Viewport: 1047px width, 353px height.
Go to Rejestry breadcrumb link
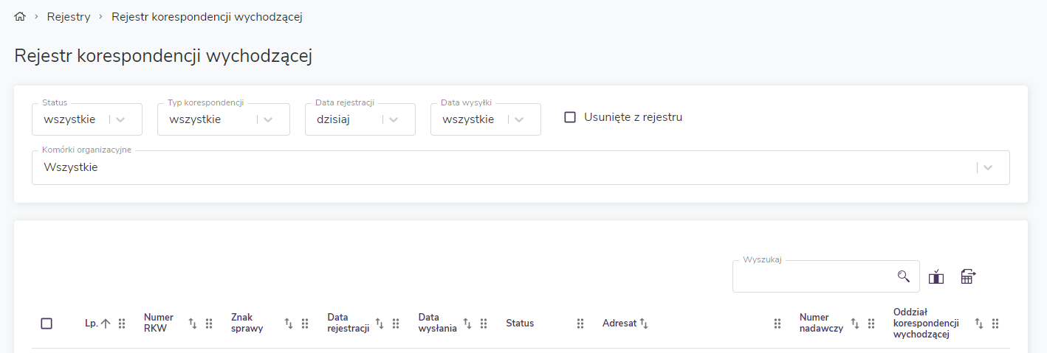(69, 16)
